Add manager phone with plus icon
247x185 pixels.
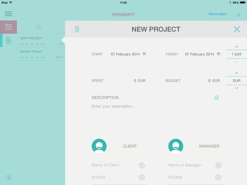[218, 177]
